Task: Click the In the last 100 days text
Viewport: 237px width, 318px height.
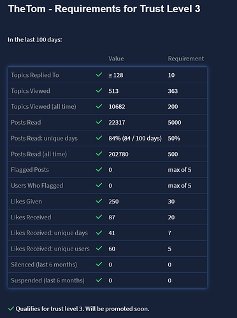Action: coord(35,39)
